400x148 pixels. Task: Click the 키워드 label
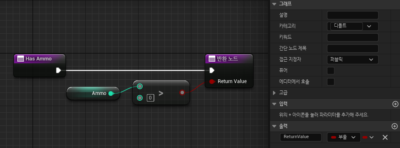coord(285,37)
